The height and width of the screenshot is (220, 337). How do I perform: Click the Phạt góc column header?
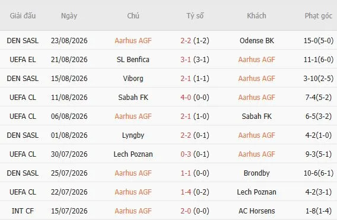tap(318, 16)
